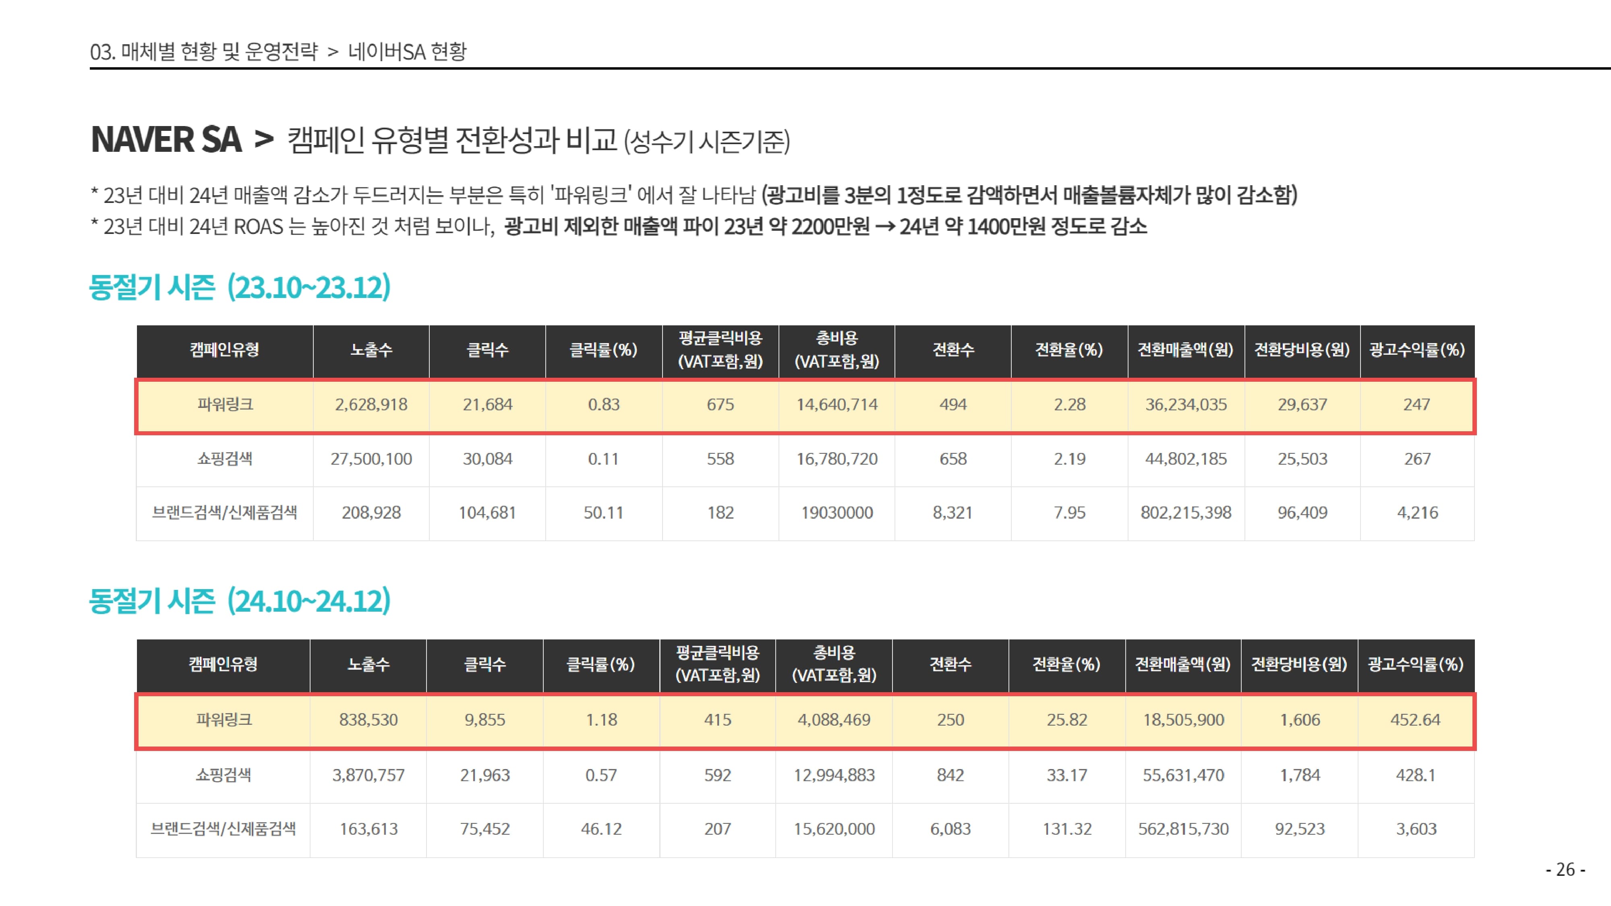Click the cell value '247'
Viewport: 1611px width, 906px height.
(1416, 405)
